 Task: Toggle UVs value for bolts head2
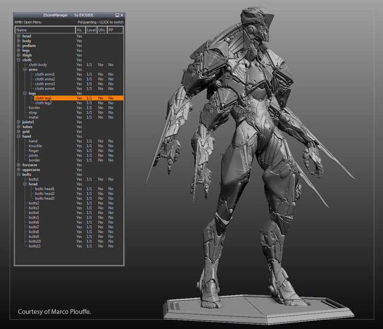(100, 194)
